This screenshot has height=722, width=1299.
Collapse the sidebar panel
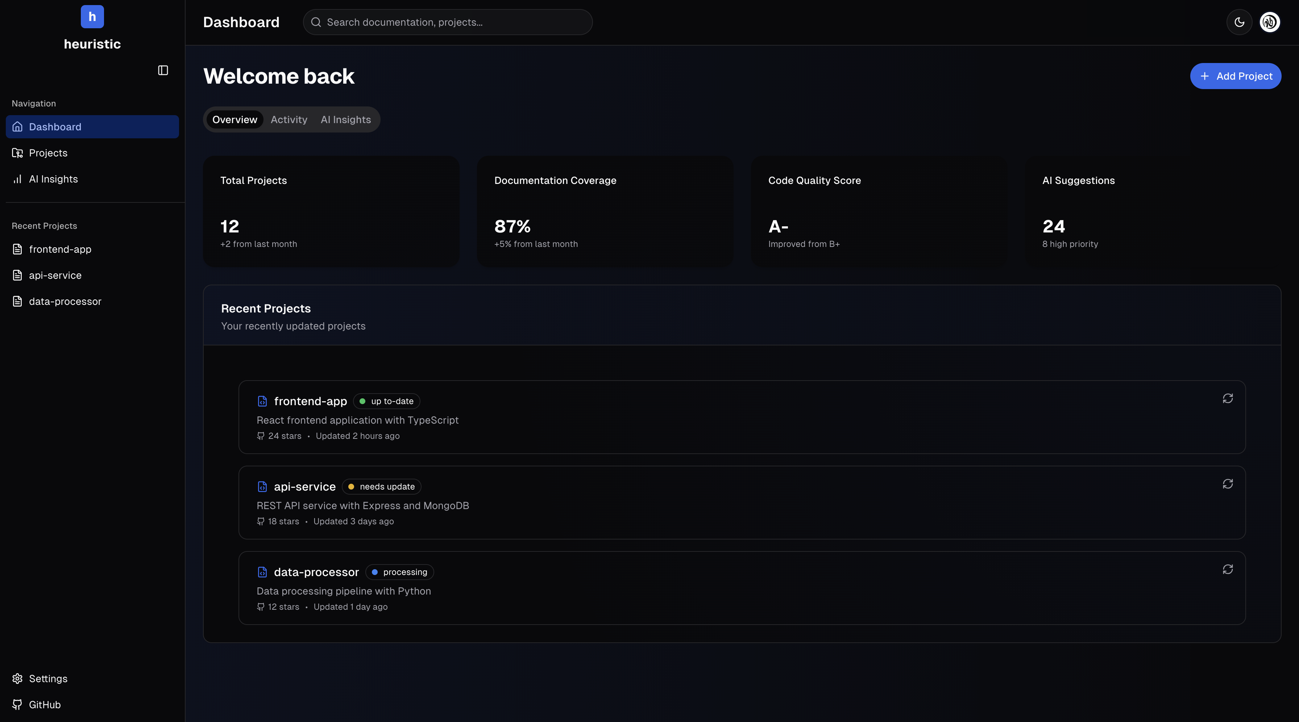[163, 70]
